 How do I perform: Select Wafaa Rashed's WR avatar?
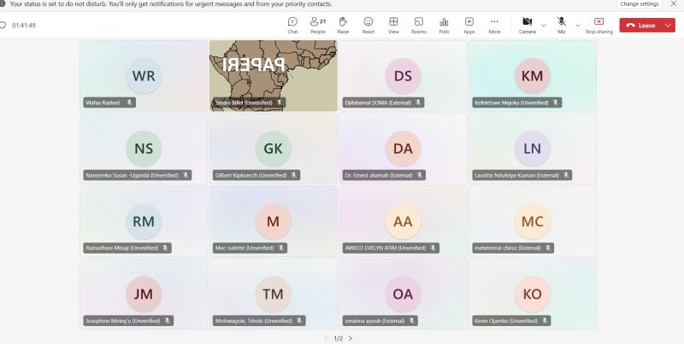144,76
